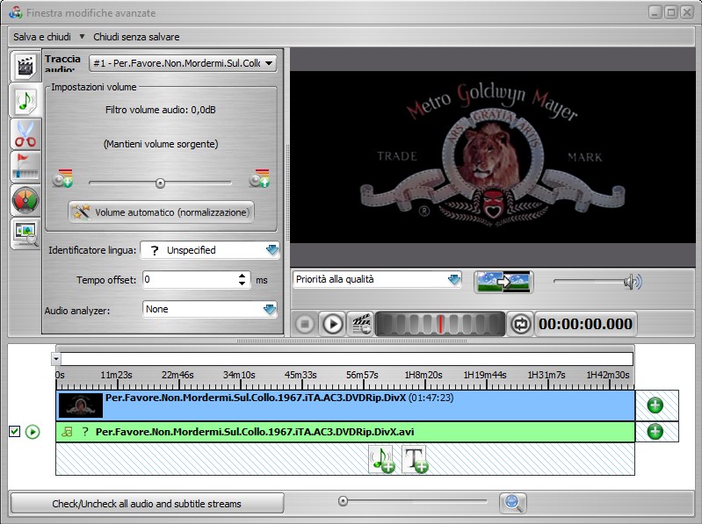Expand the Salva e chiudi arrow menu

[x=82, y=36]
